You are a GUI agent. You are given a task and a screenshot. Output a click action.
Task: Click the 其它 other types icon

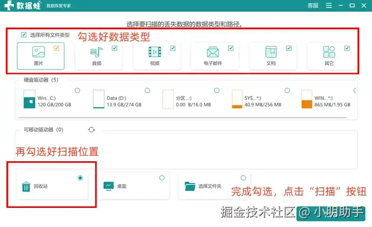pyautogui.click(x=329, y=52)
